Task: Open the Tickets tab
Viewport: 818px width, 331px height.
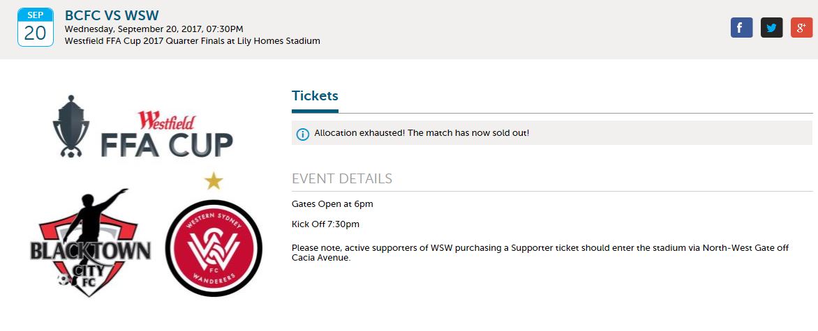Action: tap(315, 96)
